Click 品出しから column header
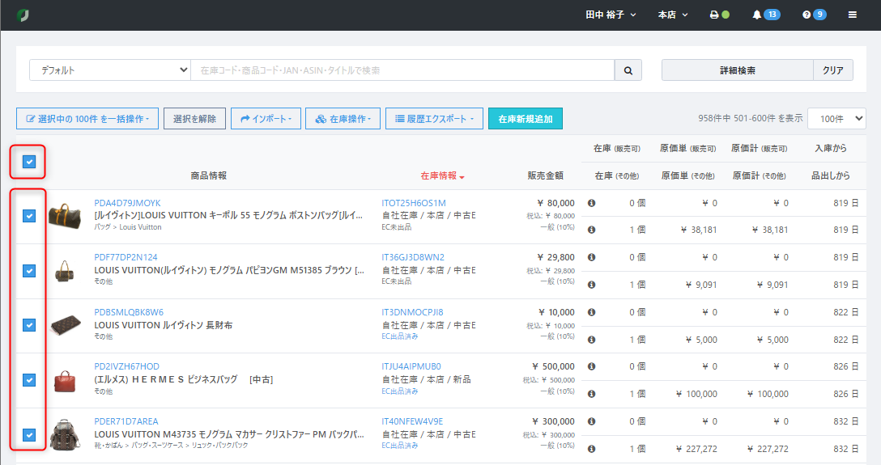881x465 pixels. (x=831, y=175)
